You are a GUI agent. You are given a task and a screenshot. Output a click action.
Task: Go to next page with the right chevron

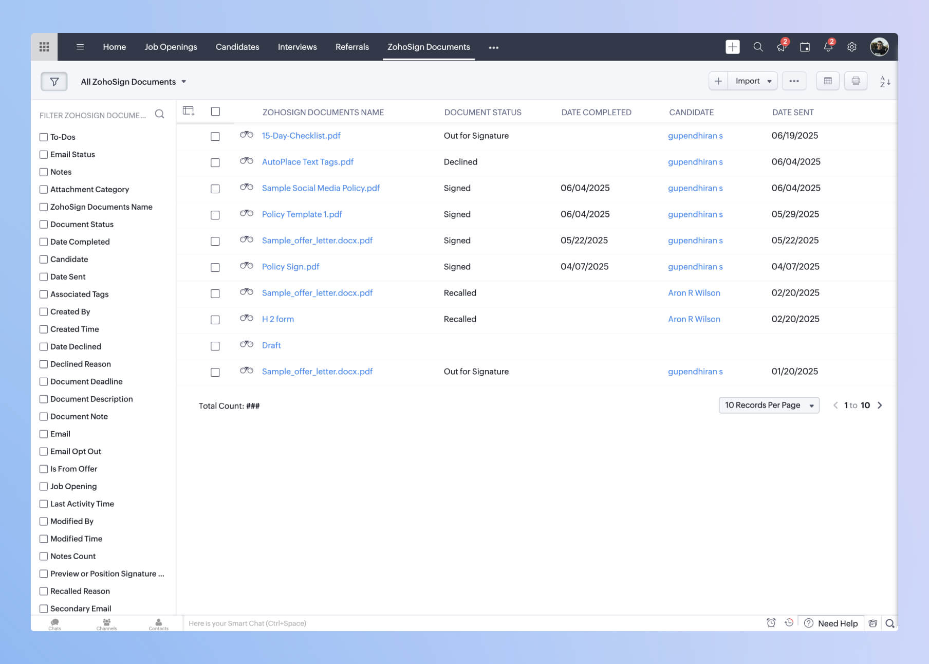coord(880,405)
